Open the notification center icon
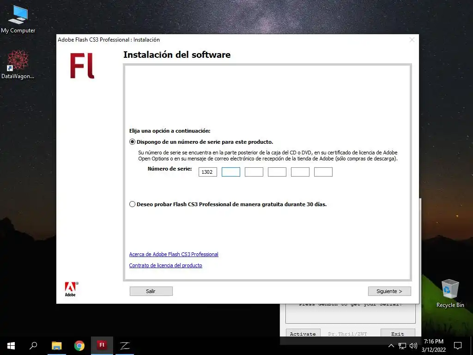The width and height of the screenshot is (473, 355). (x=458, y=346)
